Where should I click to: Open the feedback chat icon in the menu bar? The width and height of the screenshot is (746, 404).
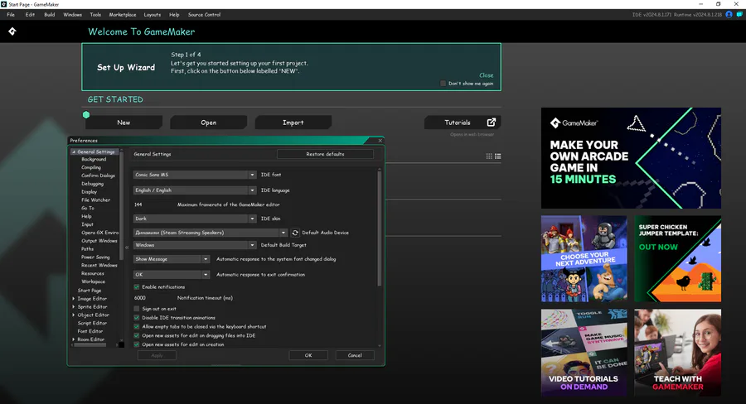click(739, 15)
